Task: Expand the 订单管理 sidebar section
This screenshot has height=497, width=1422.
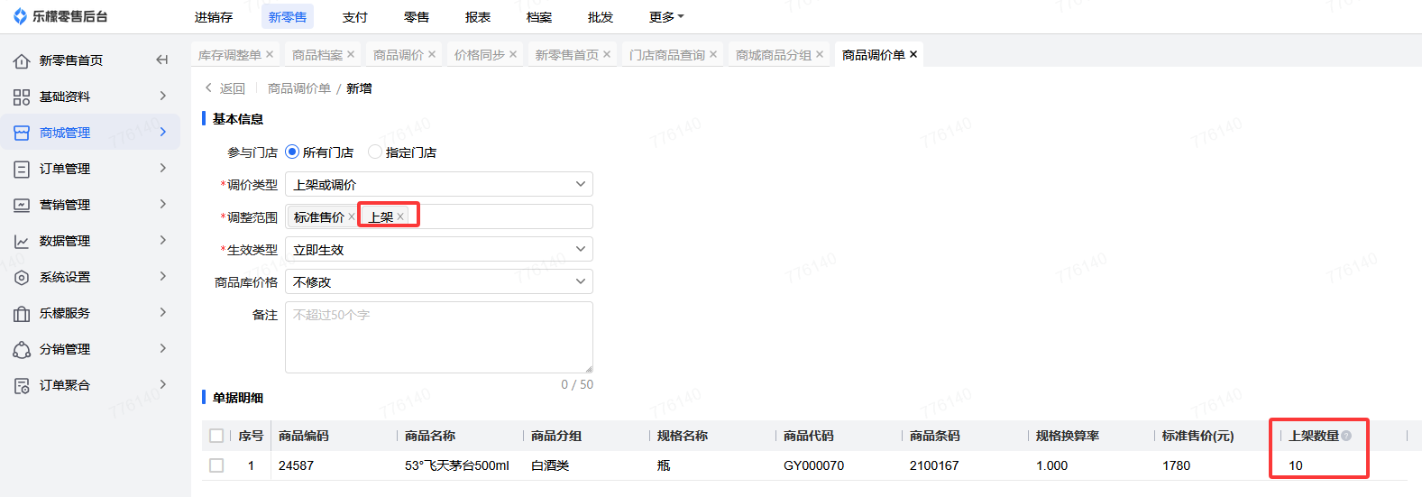Action: click(163, 168)
